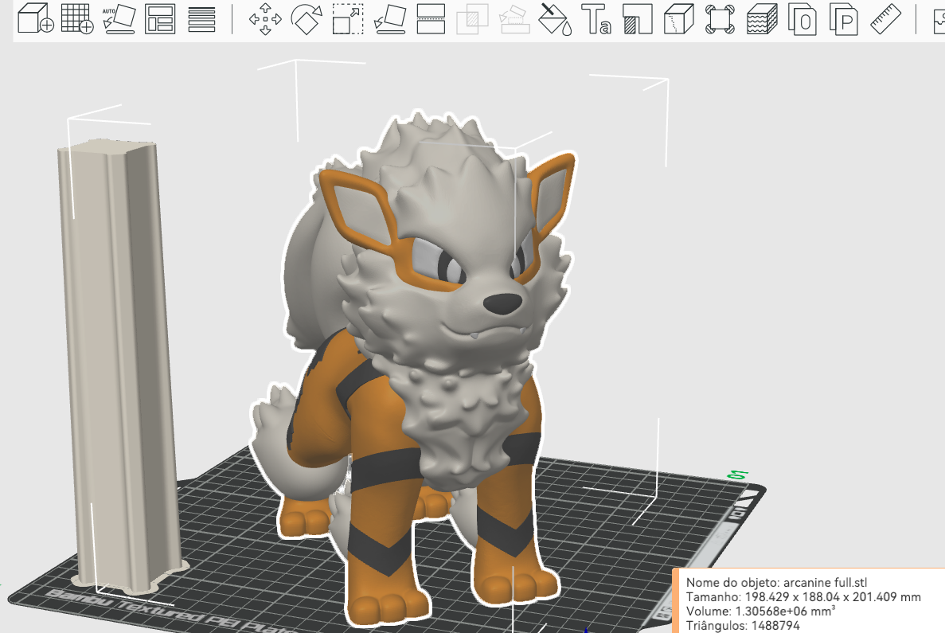Run the Auto orient tool

pyautogui.click(x=119, y=18)
